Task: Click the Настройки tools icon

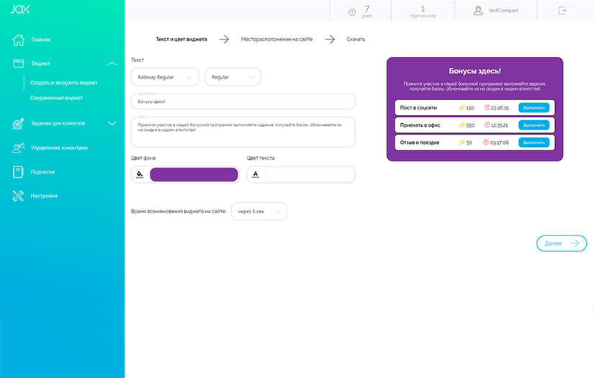Action: click(18, 196)
